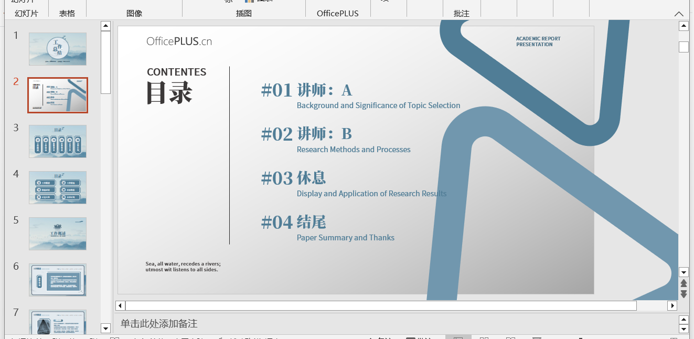Select the 目录 title text on slide
This screenshot has width=694, height=339.
(x=169, y=92)
